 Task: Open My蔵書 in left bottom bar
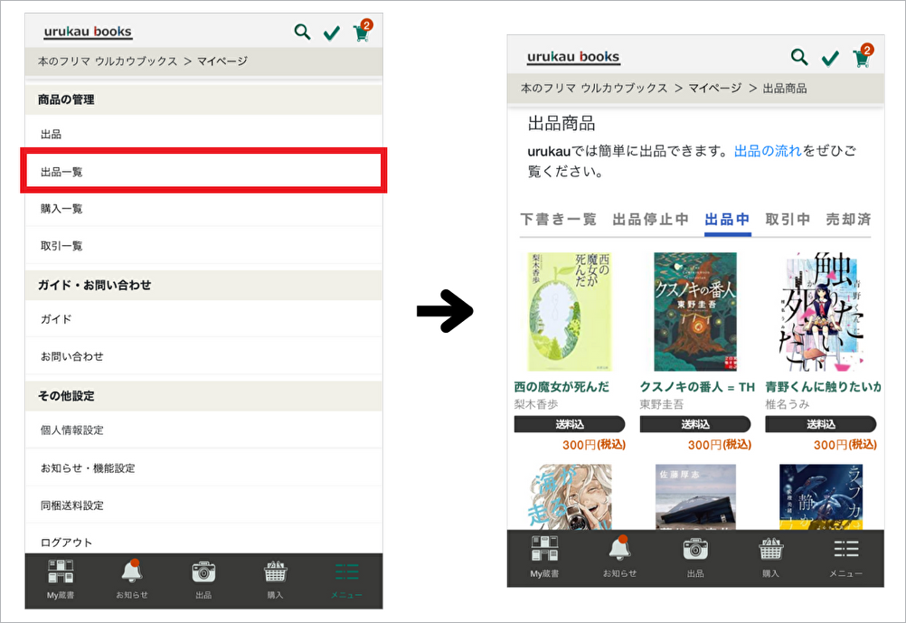(61, 580)
